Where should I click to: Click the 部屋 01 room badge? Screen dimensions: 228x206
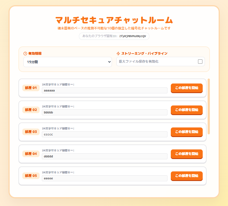(31, 88)
